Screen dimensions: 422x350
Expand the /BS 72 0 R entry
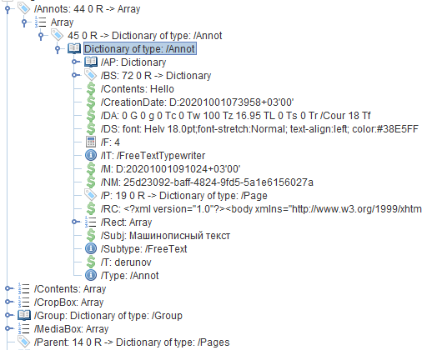(x=75, y=75)
